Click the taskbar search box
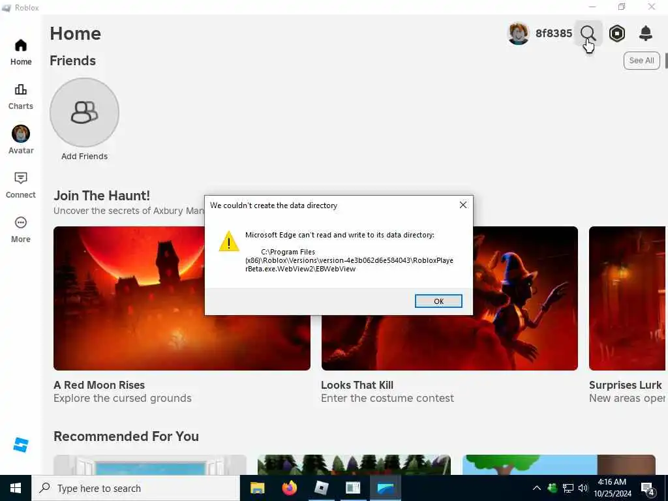This screenshot has height=501, width=668. [136, 488]
